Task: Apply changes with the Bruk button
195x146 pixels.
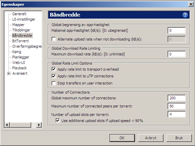Action: pos(179,138)
